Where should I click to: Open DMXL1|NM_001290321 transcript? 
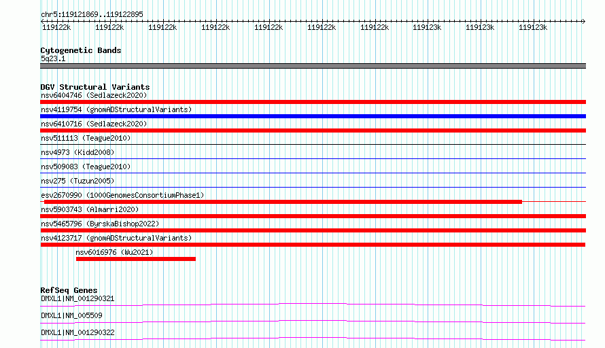77,298
